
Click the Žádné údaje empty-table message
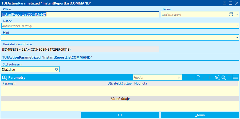(x=120, y=99)
